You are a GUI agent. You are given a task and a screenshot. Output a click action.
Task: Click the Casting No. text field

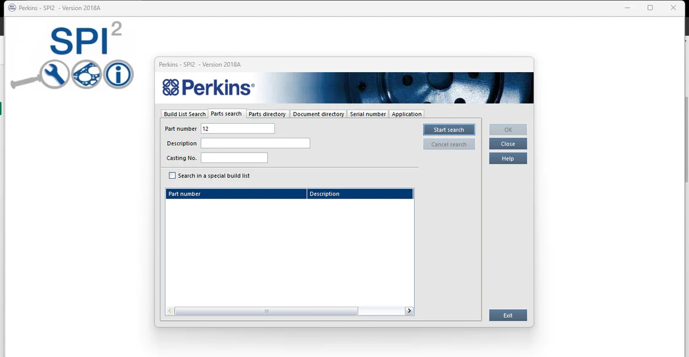(x=234, y=158)
